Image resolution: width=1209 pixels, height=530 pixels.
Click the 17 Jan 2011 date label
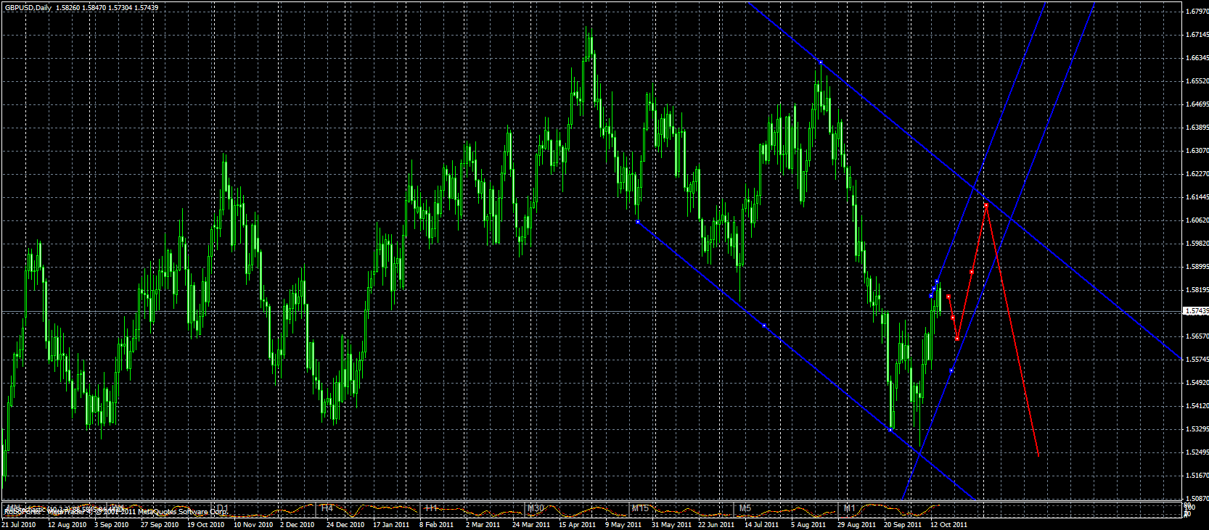[392, 524]
